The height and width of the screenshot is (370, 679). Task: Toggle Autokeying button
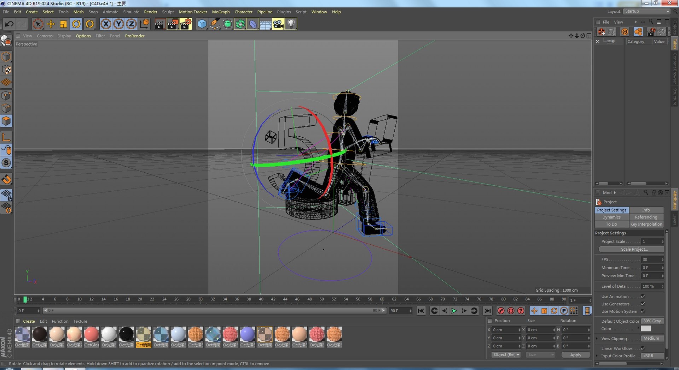point(511,311)
